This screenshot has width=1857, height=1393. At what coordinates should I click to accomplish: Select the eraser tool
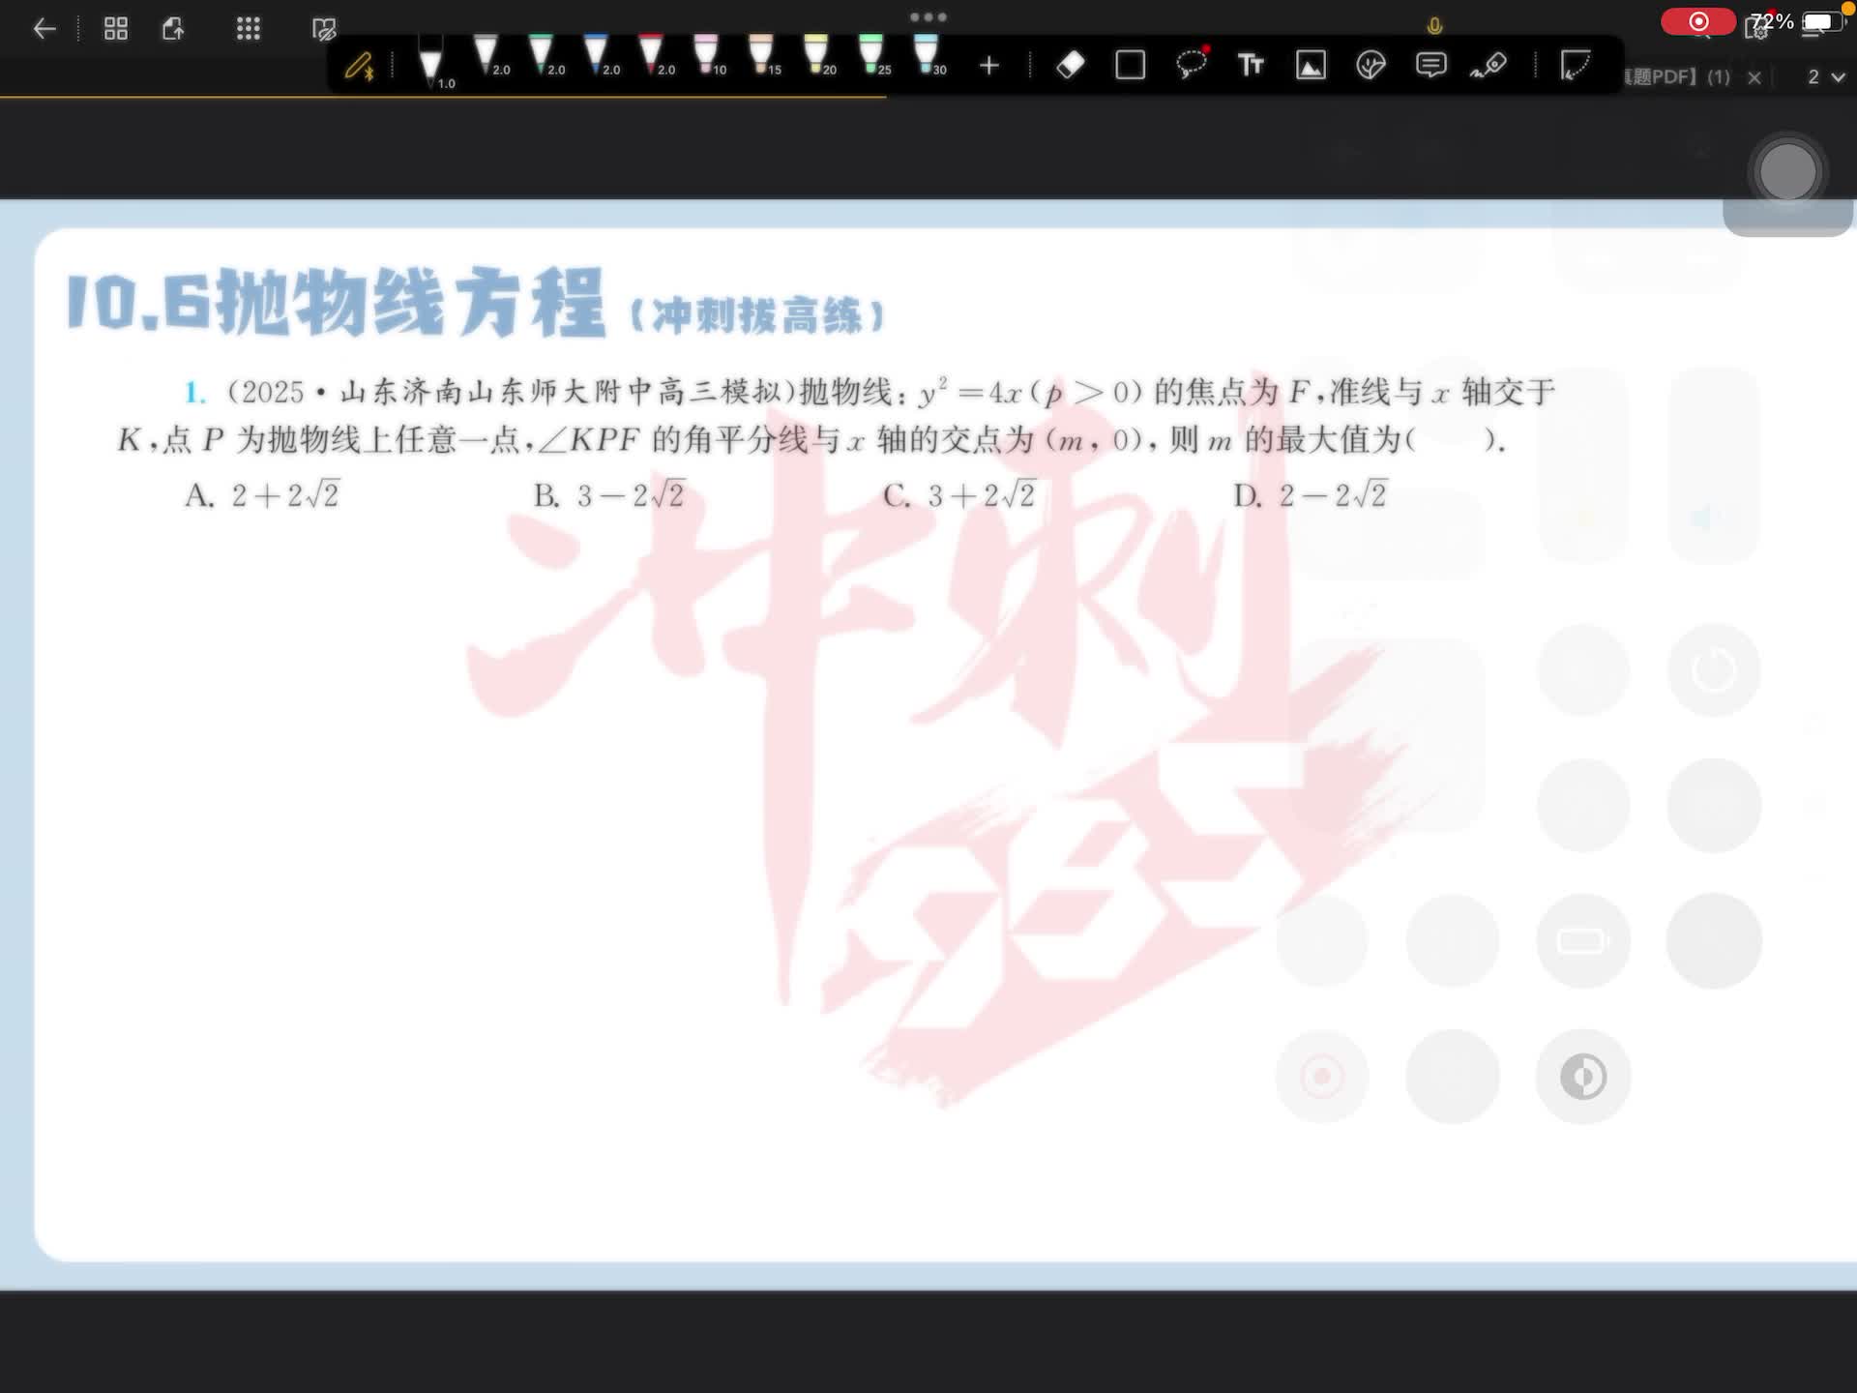(x=1071, y=65)
